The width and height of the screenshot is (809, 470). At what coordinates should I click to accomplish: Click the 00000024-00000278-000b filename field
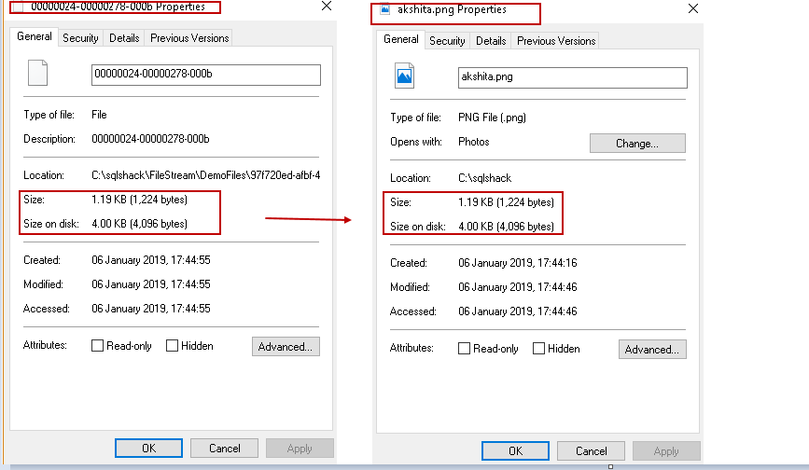tap(206, 75)
